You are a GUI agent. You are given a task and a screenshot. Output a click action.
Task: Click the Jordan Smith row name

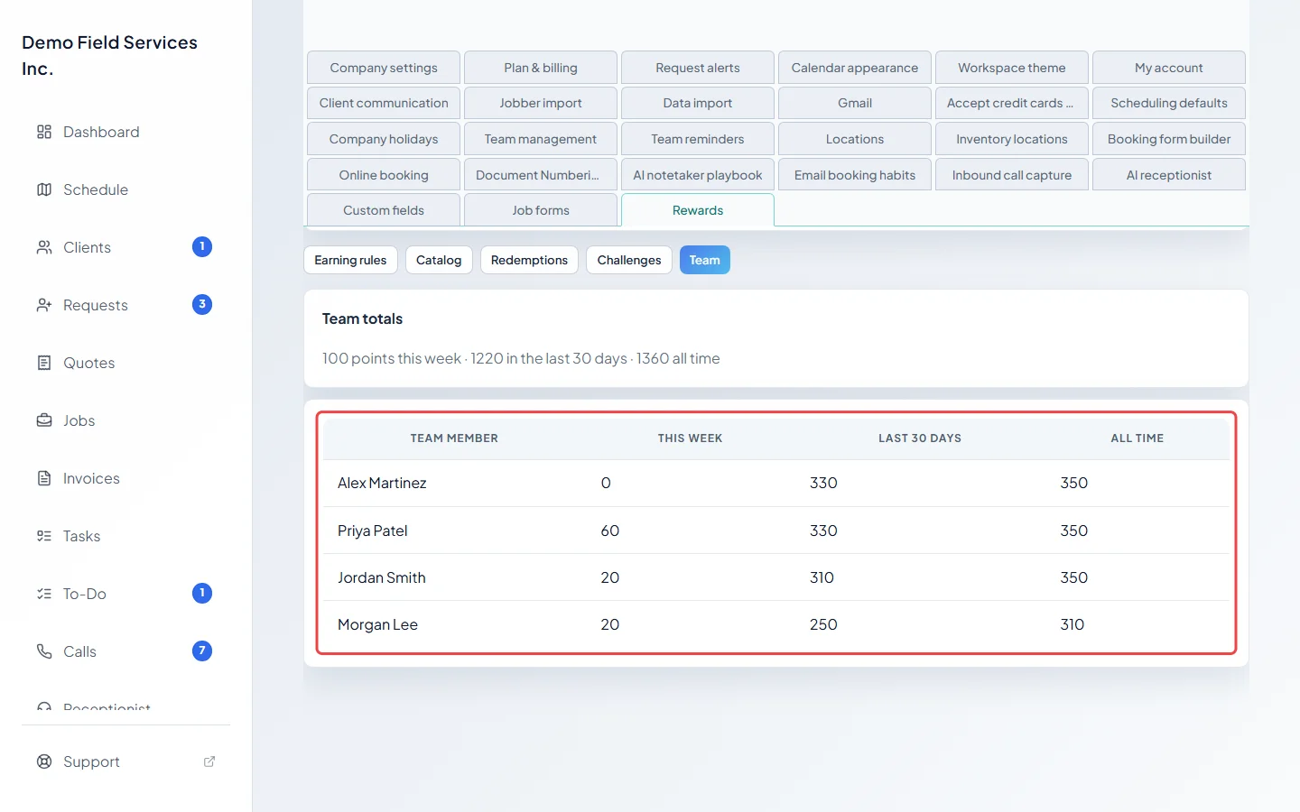pos(382,577)
